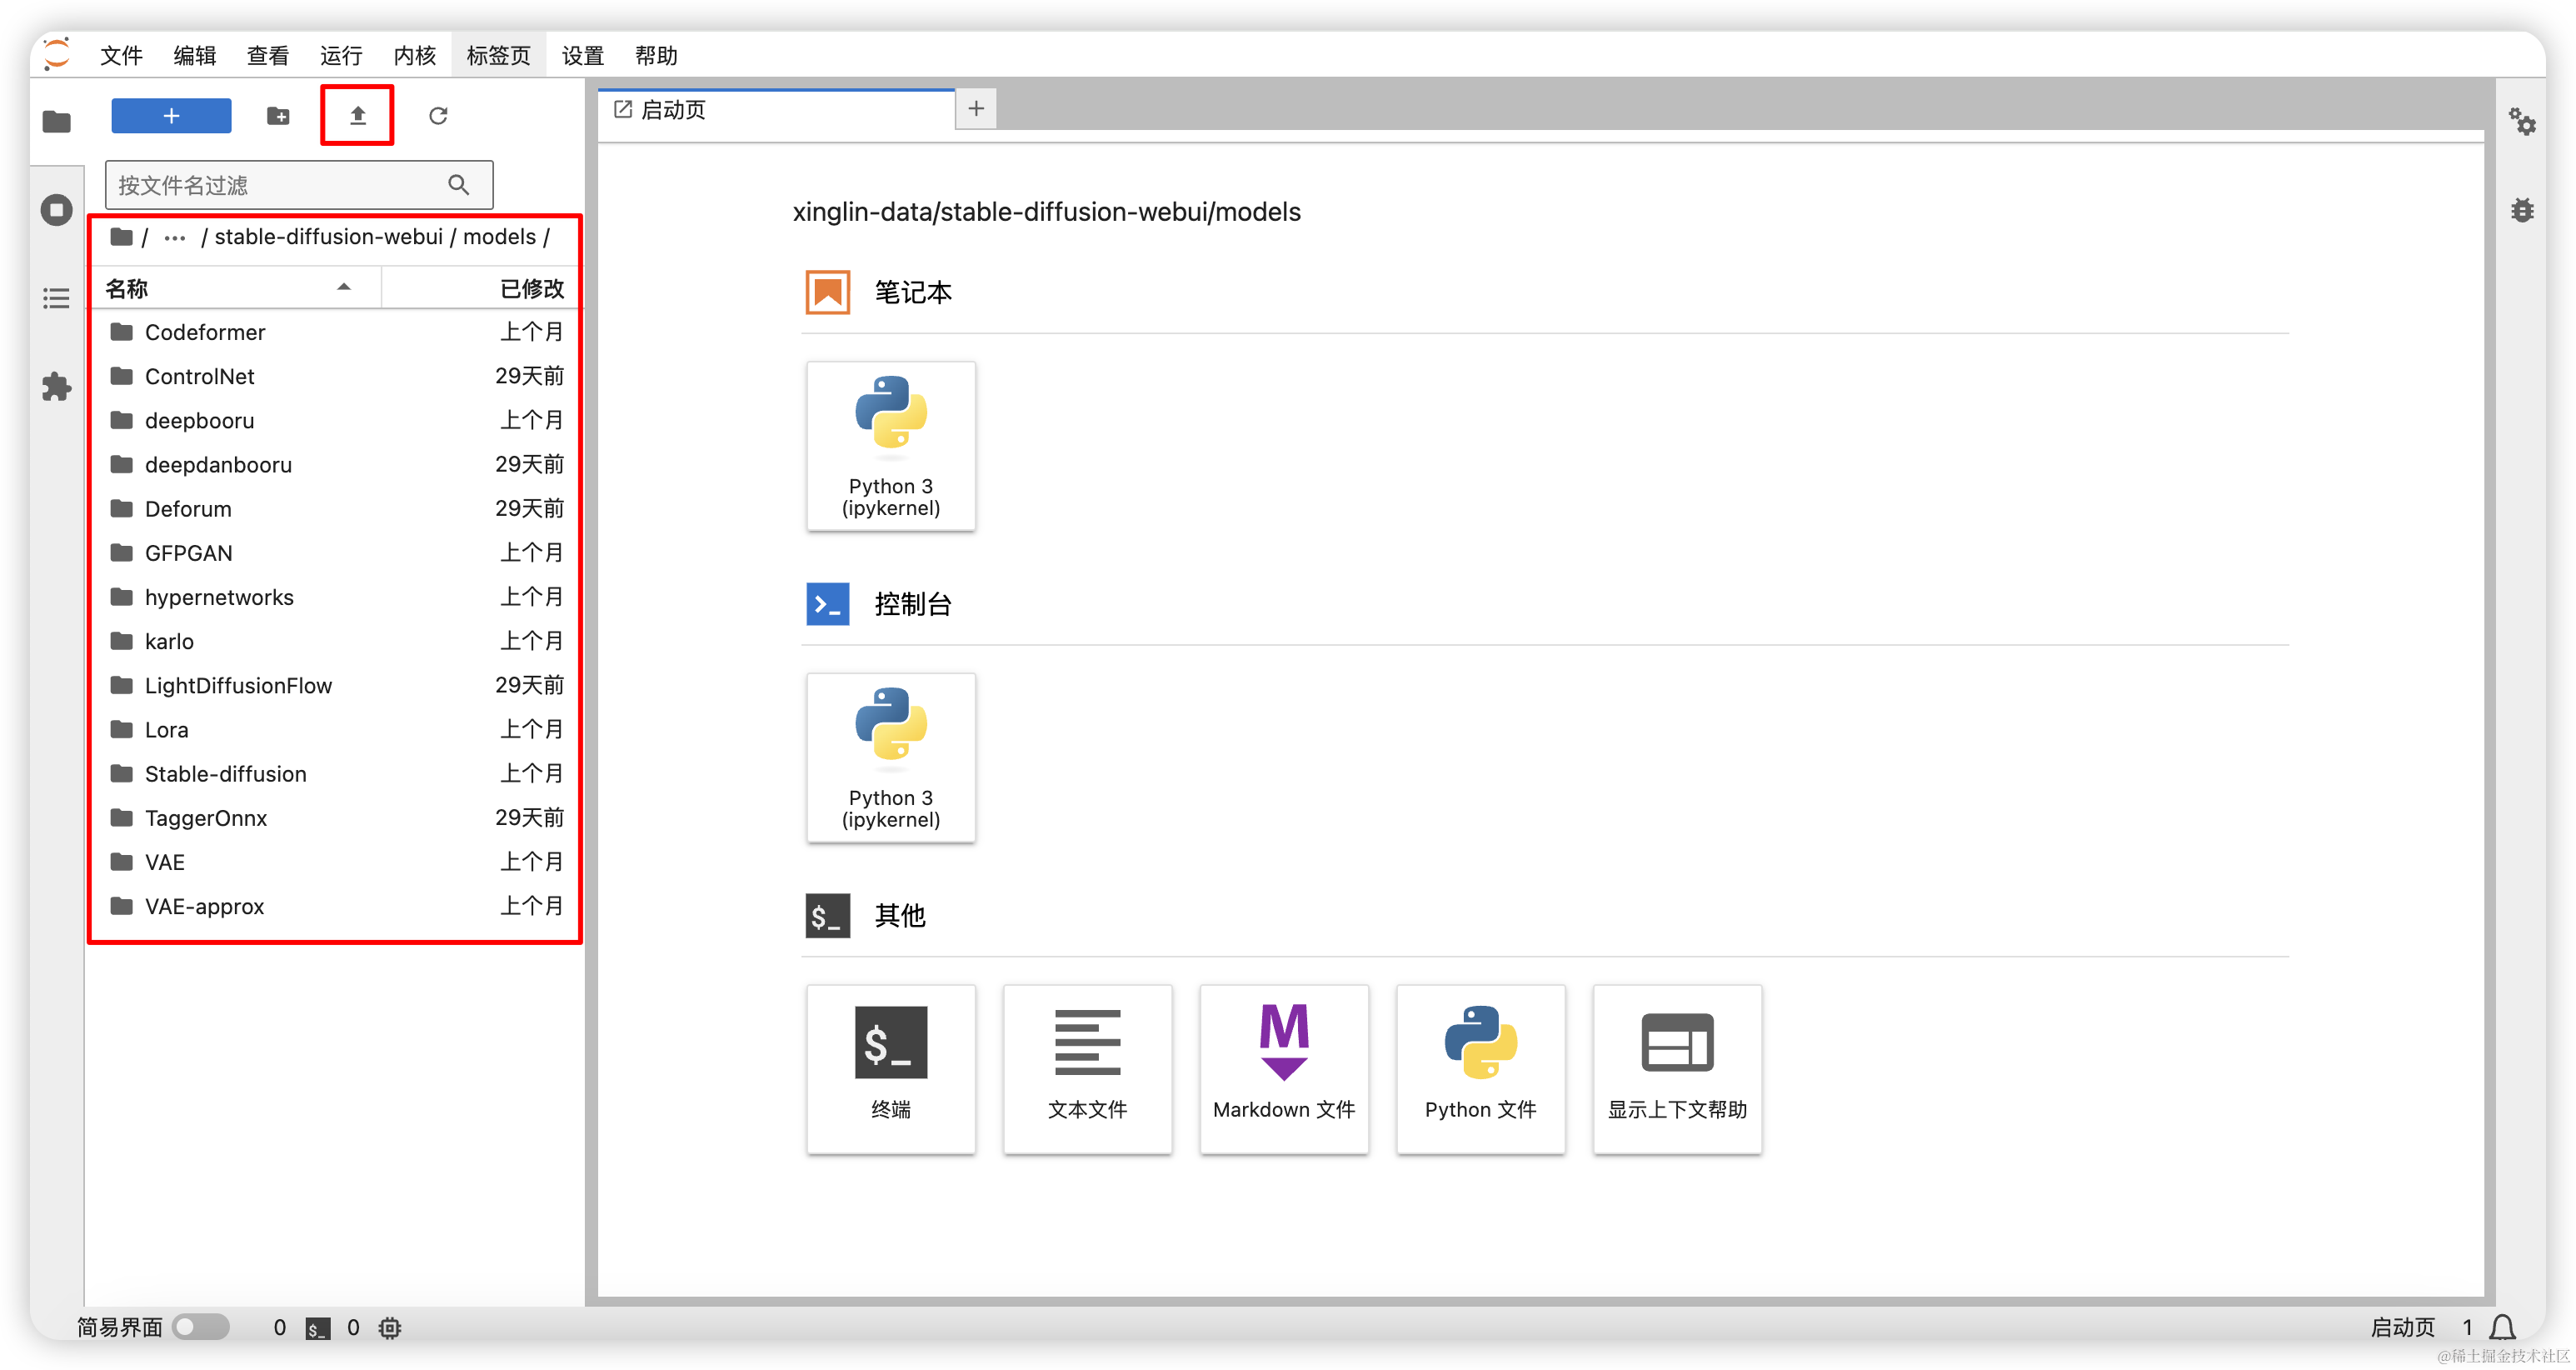The image size is (2576, 1370).
Task: Select the Lora folder
Action: coord(336,730)
